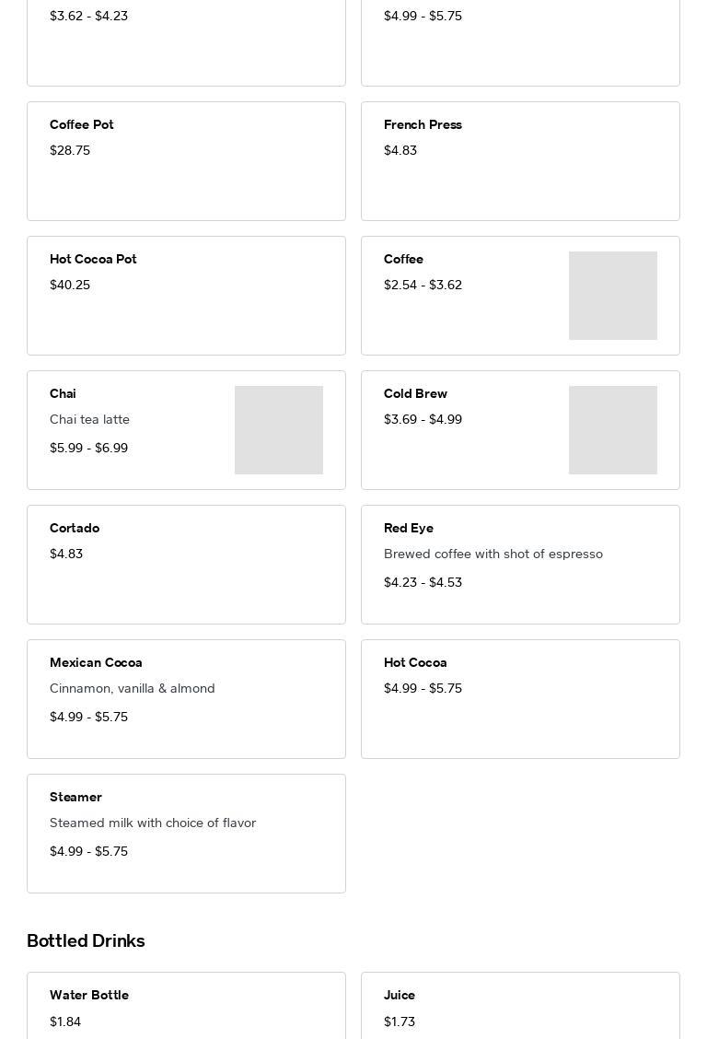The image size is (707, 1039).
Task: Click the $28.75 Coffee Pot price
Action: (x=70, y=150)
